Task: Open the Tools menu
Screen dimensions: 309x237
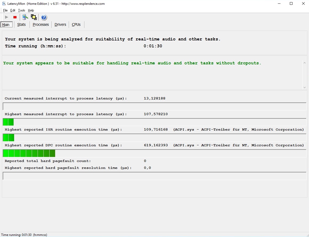Action: click(22, 10)
